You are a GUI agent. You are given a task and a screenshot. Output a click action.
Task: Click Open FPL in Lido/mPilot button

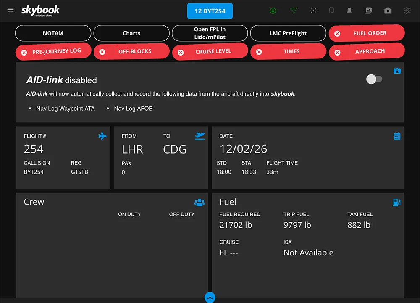click(210, 33)
